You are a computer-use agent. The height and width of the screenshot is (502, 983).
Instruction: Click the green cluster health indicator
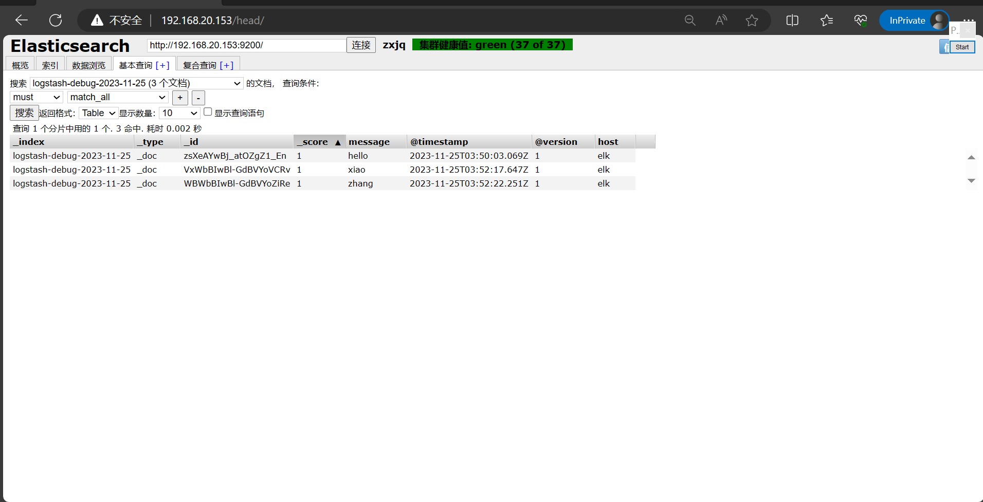pos(492,45)
